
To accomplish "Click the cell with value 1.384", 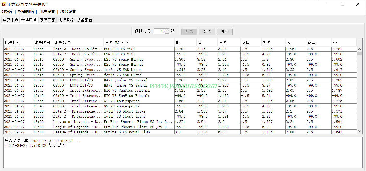I will tap(273, 49).
